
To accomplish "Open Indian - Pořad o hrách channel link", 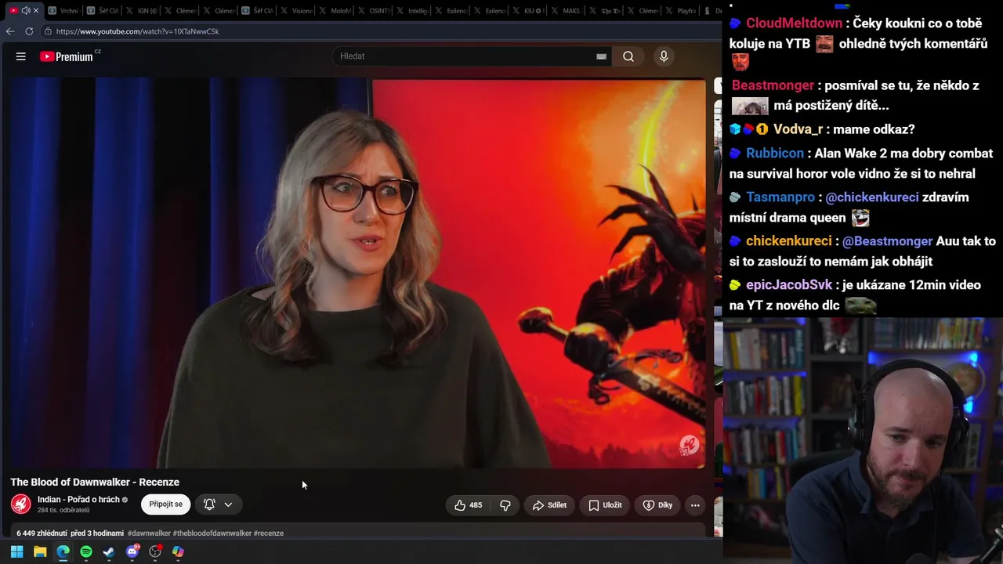I will [78, 499].
